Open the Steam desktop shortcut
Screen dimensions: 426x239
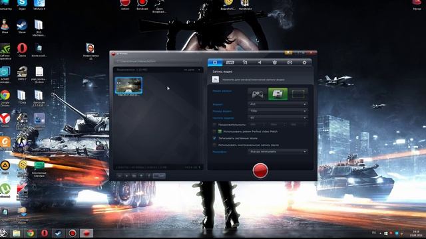coord(22,27)
